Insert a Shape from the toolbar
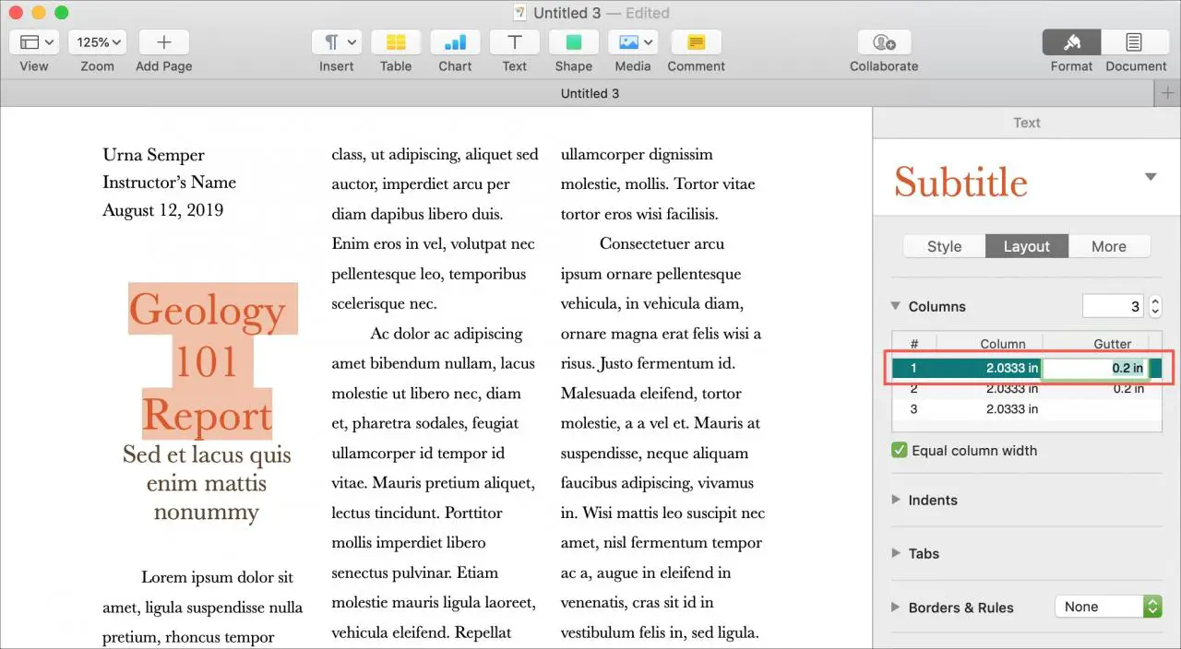Viewport: 1181px width, 649px height. coord(573,42)
